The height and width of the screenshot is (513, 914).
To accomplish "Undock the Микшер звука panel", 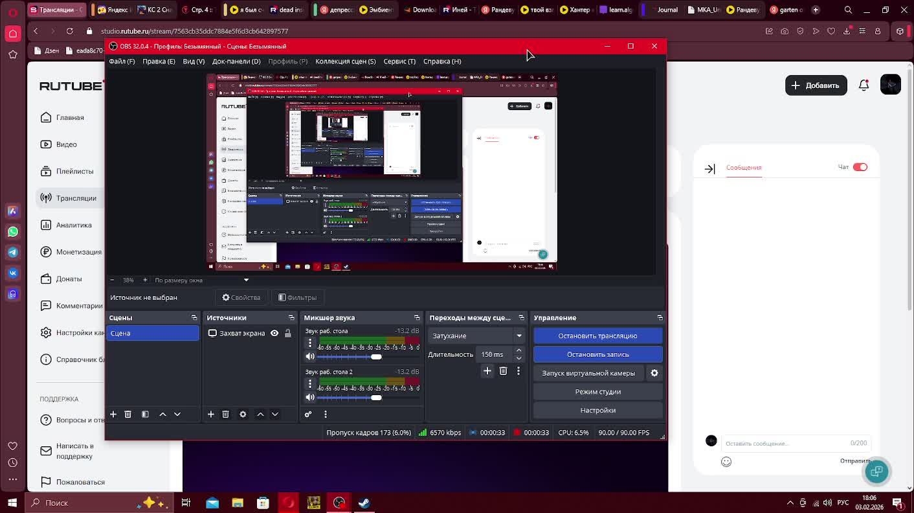I will click(417, 318).
